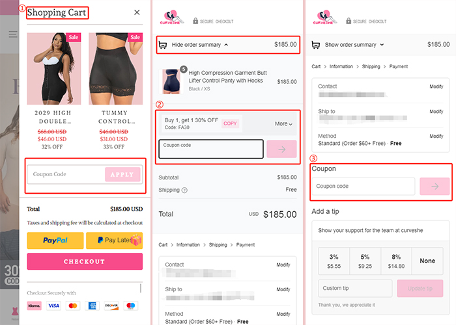This screenshot has width=456, height=325.
Task: Click the cart icon beside Show order summary
Action: click(315, 45)
